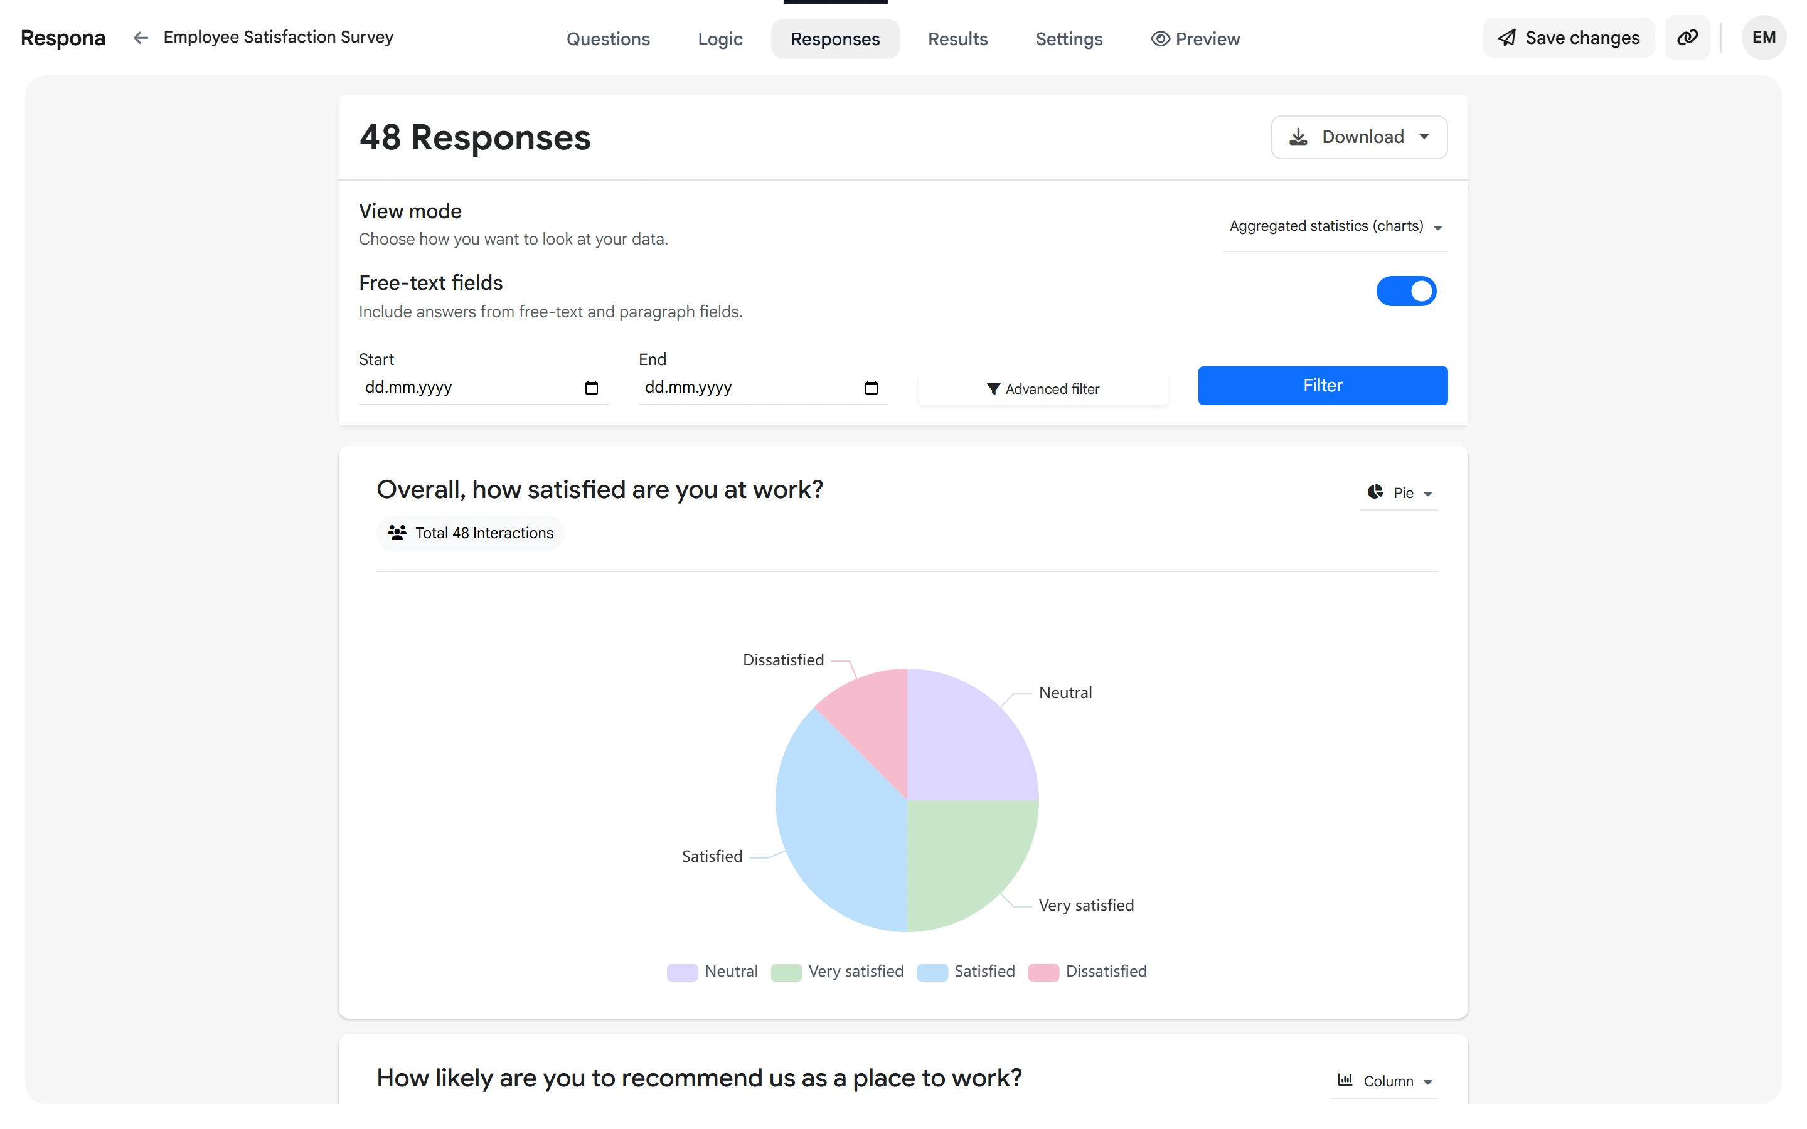The image size is (1807, 1129).
Task: Click the paper plane icon in Save changes
Action: pos(1507,38)
